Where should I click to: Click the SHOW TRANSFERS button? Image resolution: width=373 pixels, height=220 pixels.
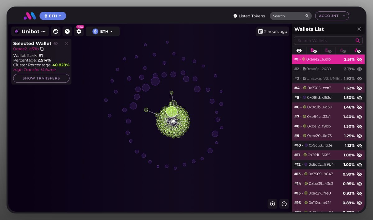41,78
